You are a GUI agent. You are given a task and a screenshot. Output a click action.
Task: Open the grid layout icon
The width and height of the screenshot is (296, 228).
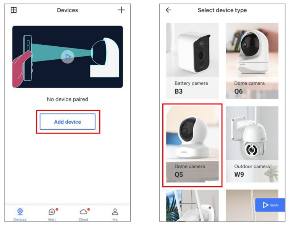pos(14,10)
